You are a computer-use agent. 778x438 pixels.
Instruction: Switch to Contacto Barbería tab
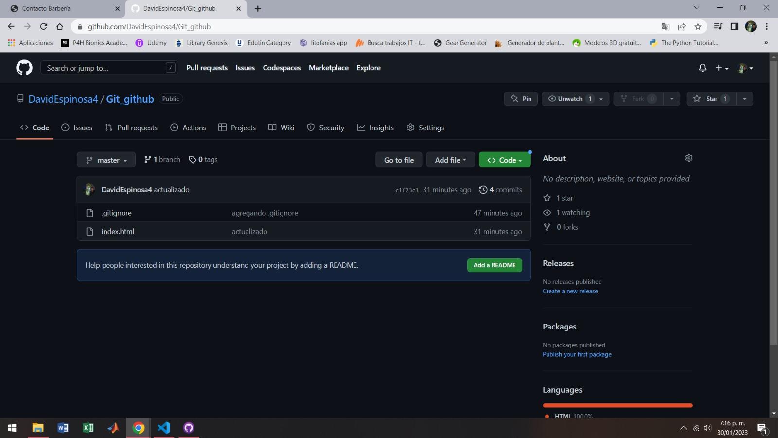tap(64, 8)
